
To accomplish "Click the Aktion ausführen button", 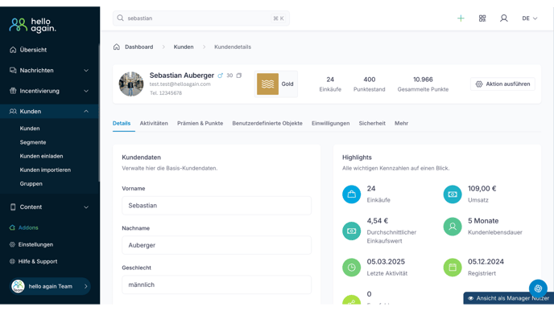I will [x=502, y=84].
